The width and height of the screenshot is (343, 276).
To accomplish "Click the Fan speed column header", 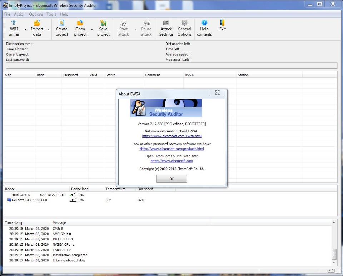I will point(155,189).
